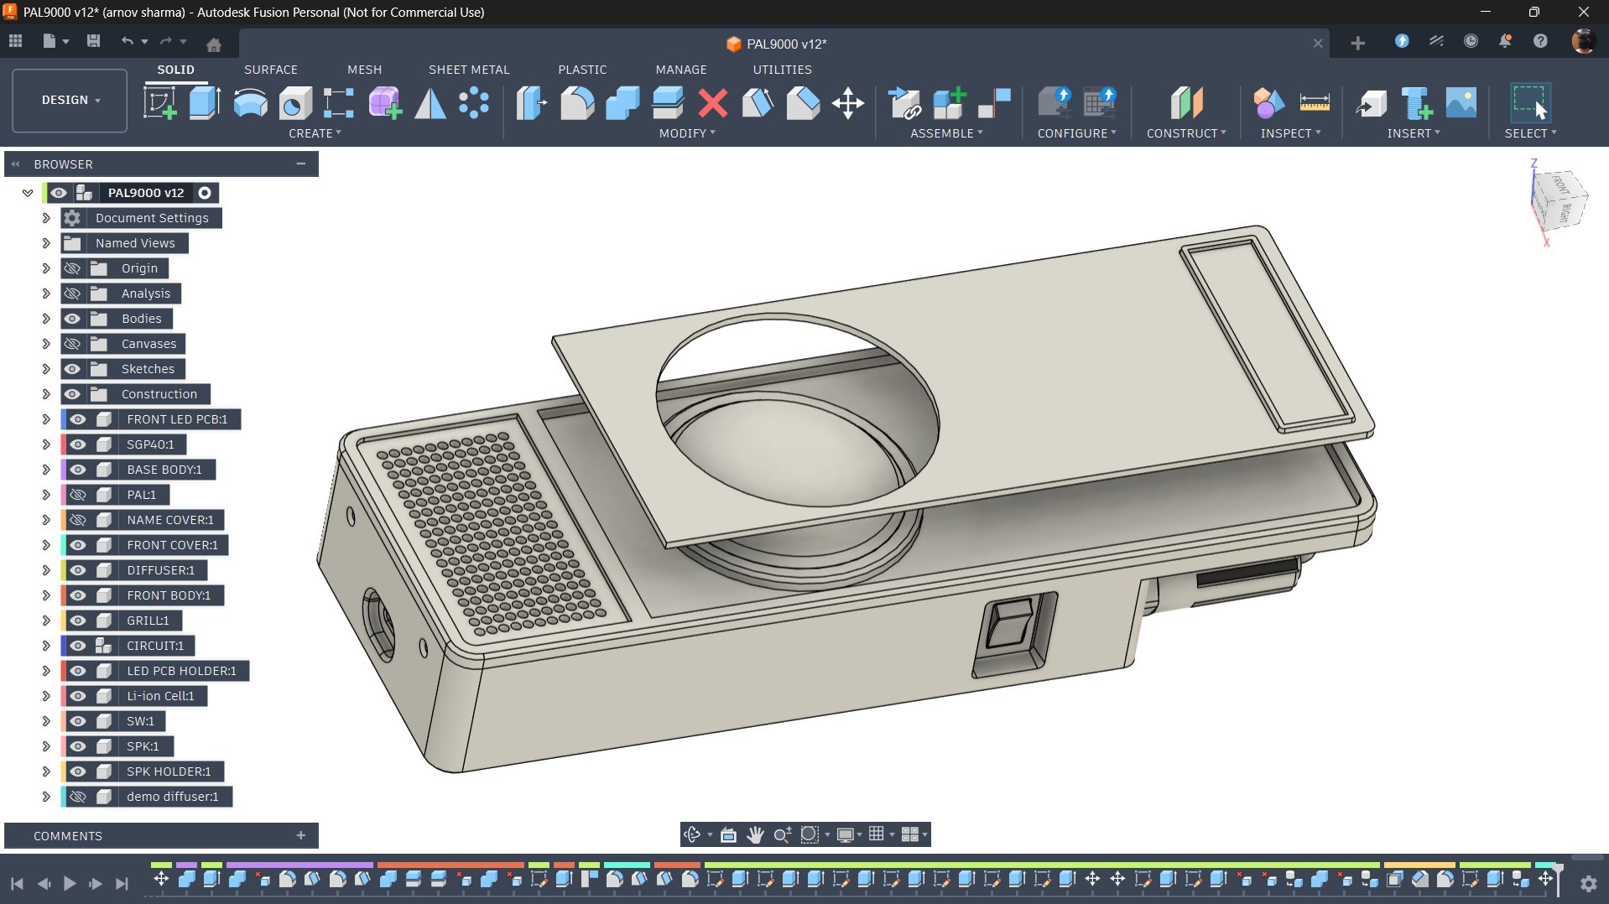Screen dimensions: 1609x904
Task: Switch to the SHEET METAL tab
Action: tap(468, 70)
